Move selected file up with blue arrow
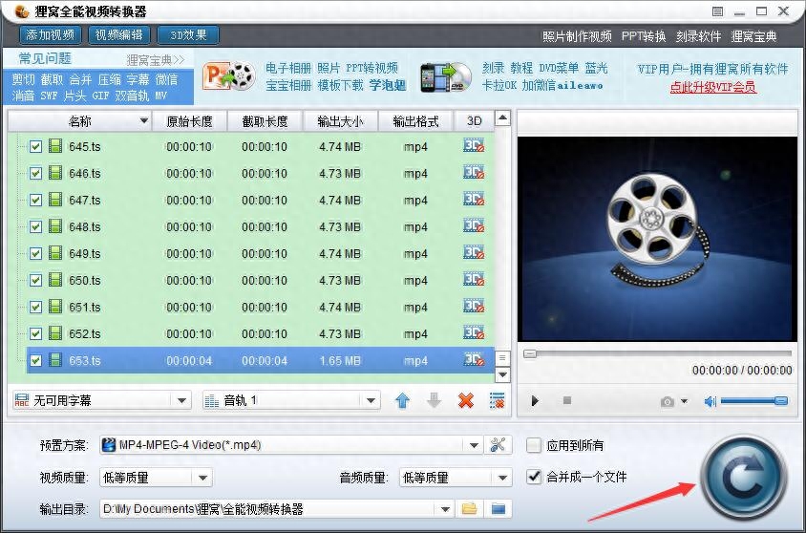 (402, 400)
